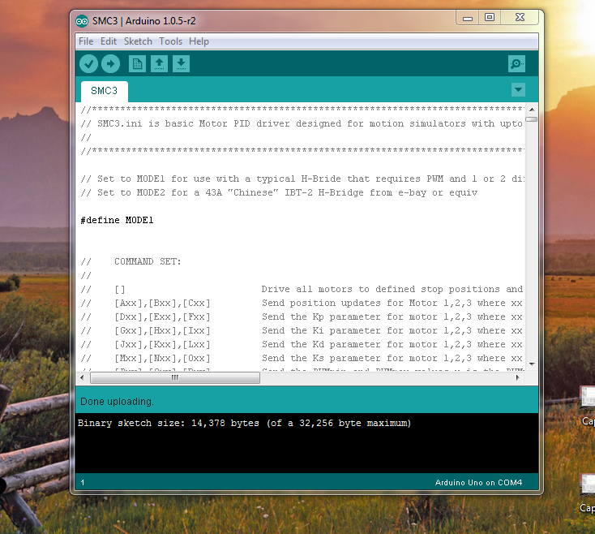Open the tab options dropdown arrow
This screenshot has width=595, height=534.
518,90
